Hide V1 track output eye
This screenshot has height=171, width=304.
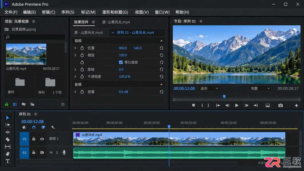(42, 139)
